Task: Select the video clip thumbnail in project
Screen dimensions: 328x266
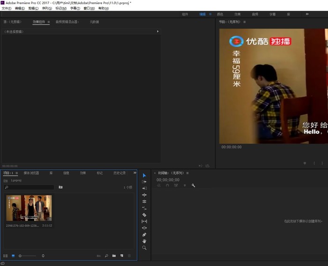Action: click(29, 208)
